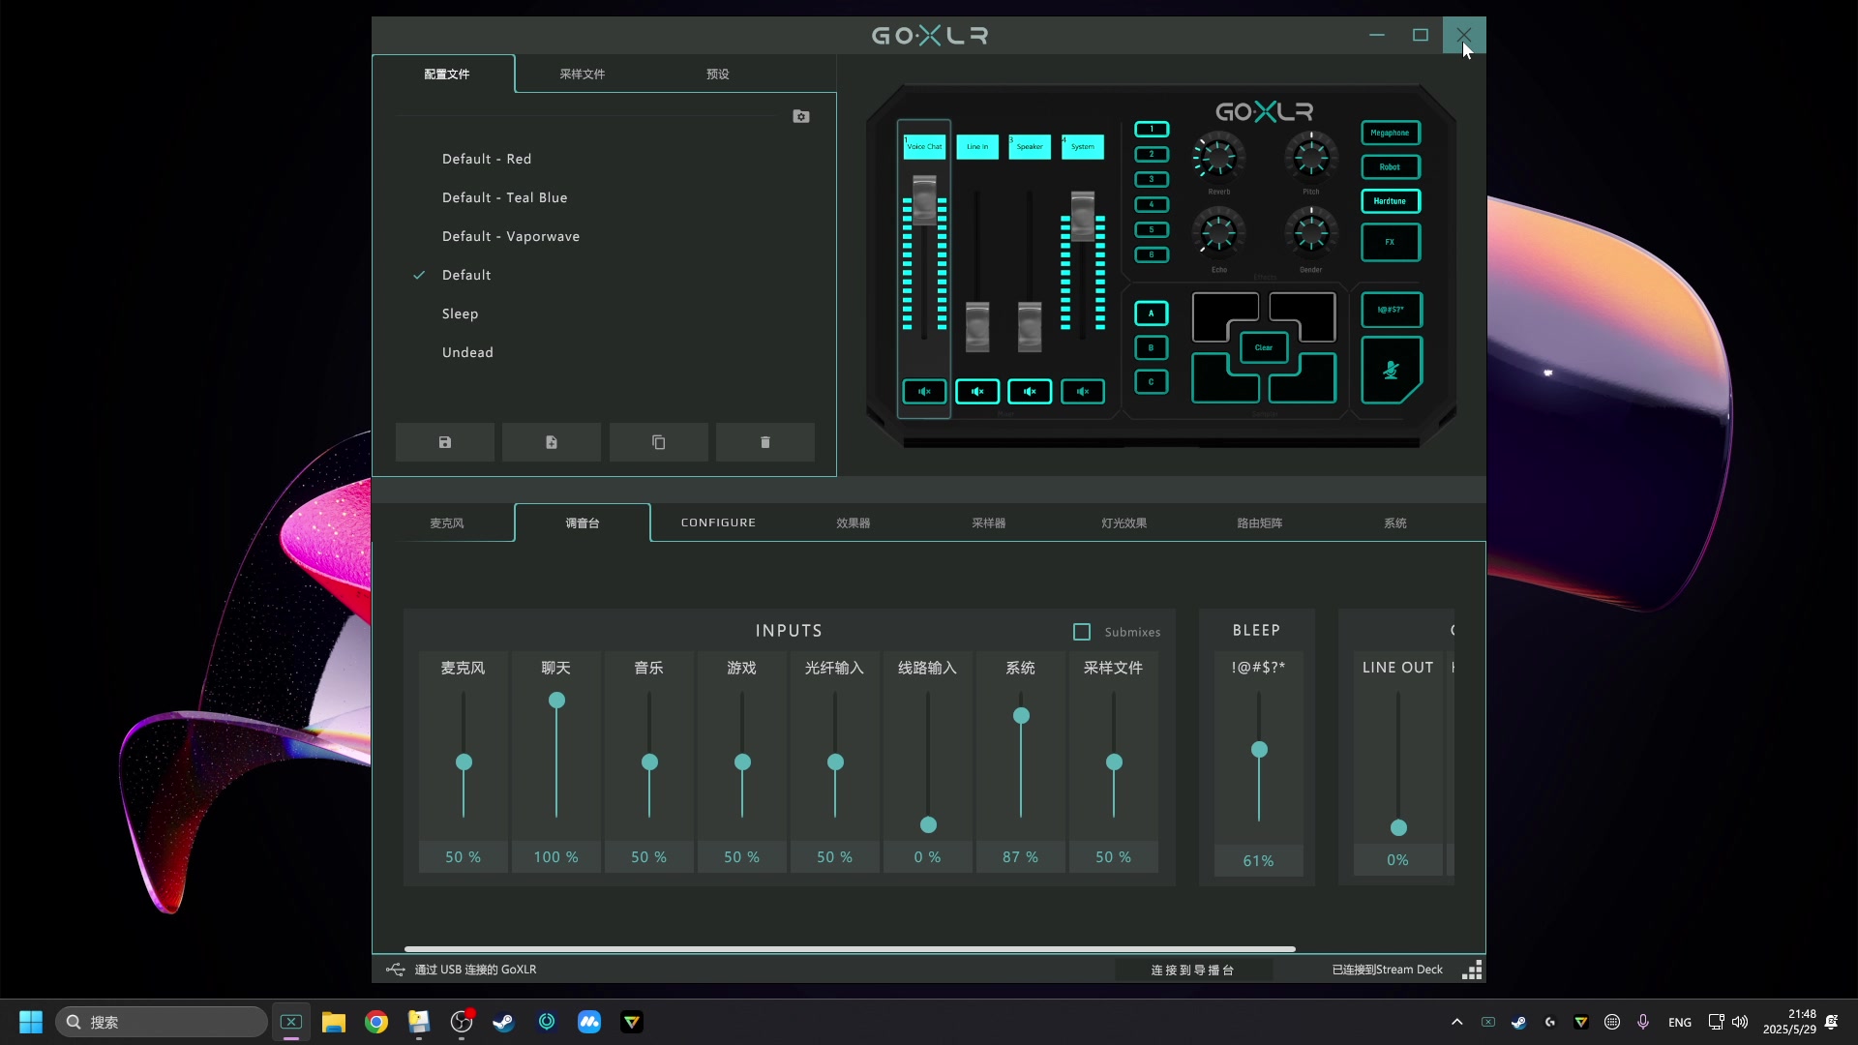Click the horizontal scrollbar in mixer panel

850,949
